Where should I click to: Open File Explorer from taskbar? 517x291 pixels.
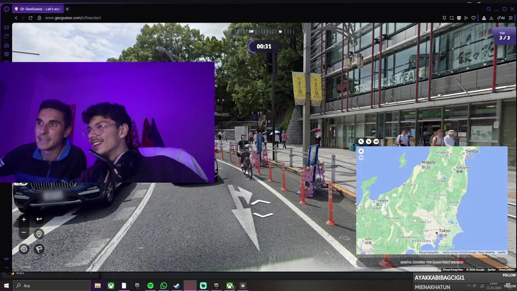click(x=97, y=286)
